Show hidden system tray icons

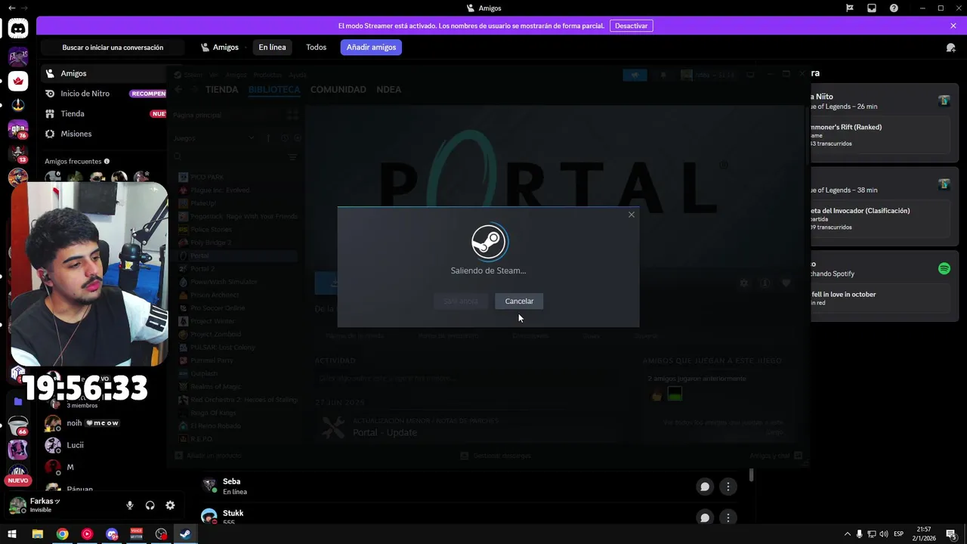(x=847, y=534)
